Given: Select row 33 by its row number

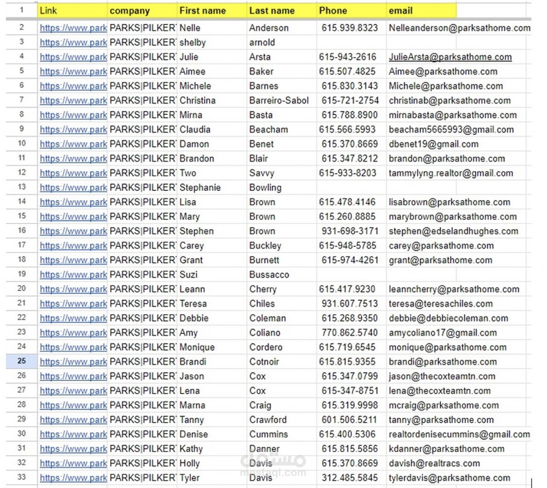Looking at the screenshot, I should coord(22,477).
